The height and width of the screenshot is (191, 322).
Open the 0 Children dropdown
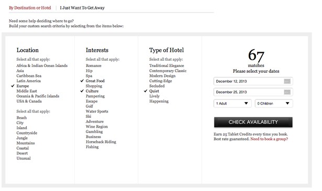[274, 104]
